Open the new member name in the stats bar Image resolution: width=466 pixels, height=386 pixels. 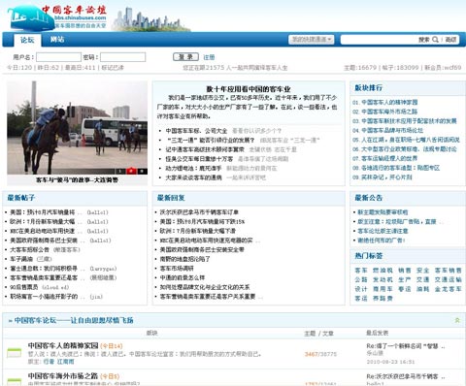tap(452, 68)
